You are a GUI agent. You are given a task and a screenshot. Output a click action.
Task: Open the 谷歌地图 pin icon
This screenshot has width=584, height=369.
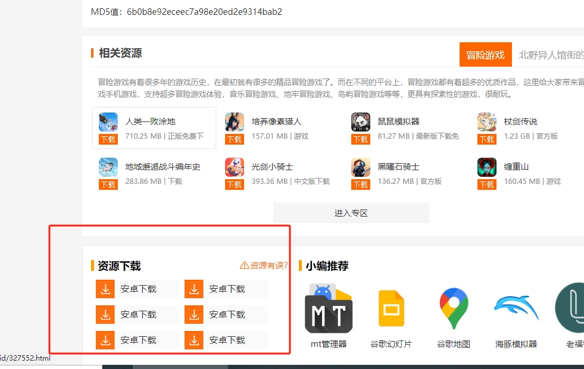click(x=454, y=309)
